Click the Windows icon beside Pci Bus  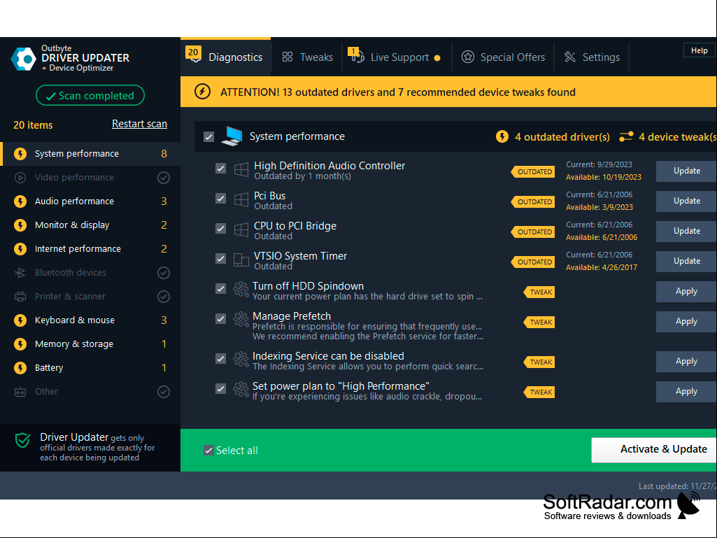point(241,199)
